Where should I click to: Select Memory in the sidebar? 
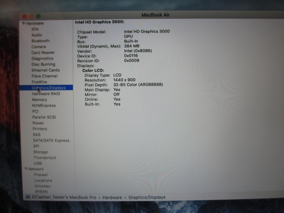click(39, 100)
